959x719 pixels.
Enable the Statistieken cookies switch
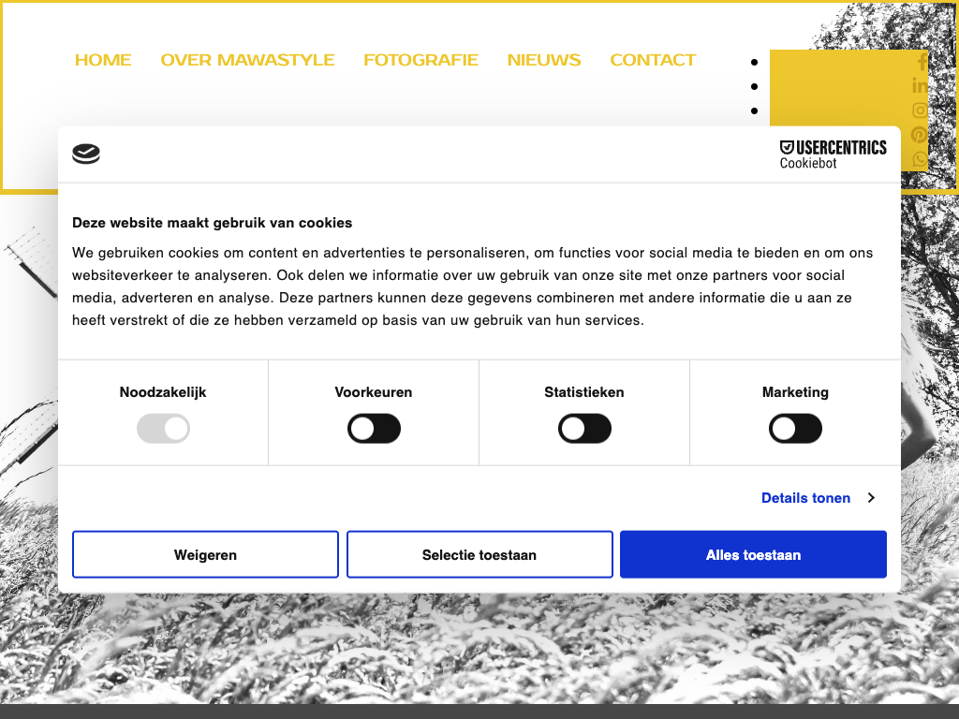[584, 429]
